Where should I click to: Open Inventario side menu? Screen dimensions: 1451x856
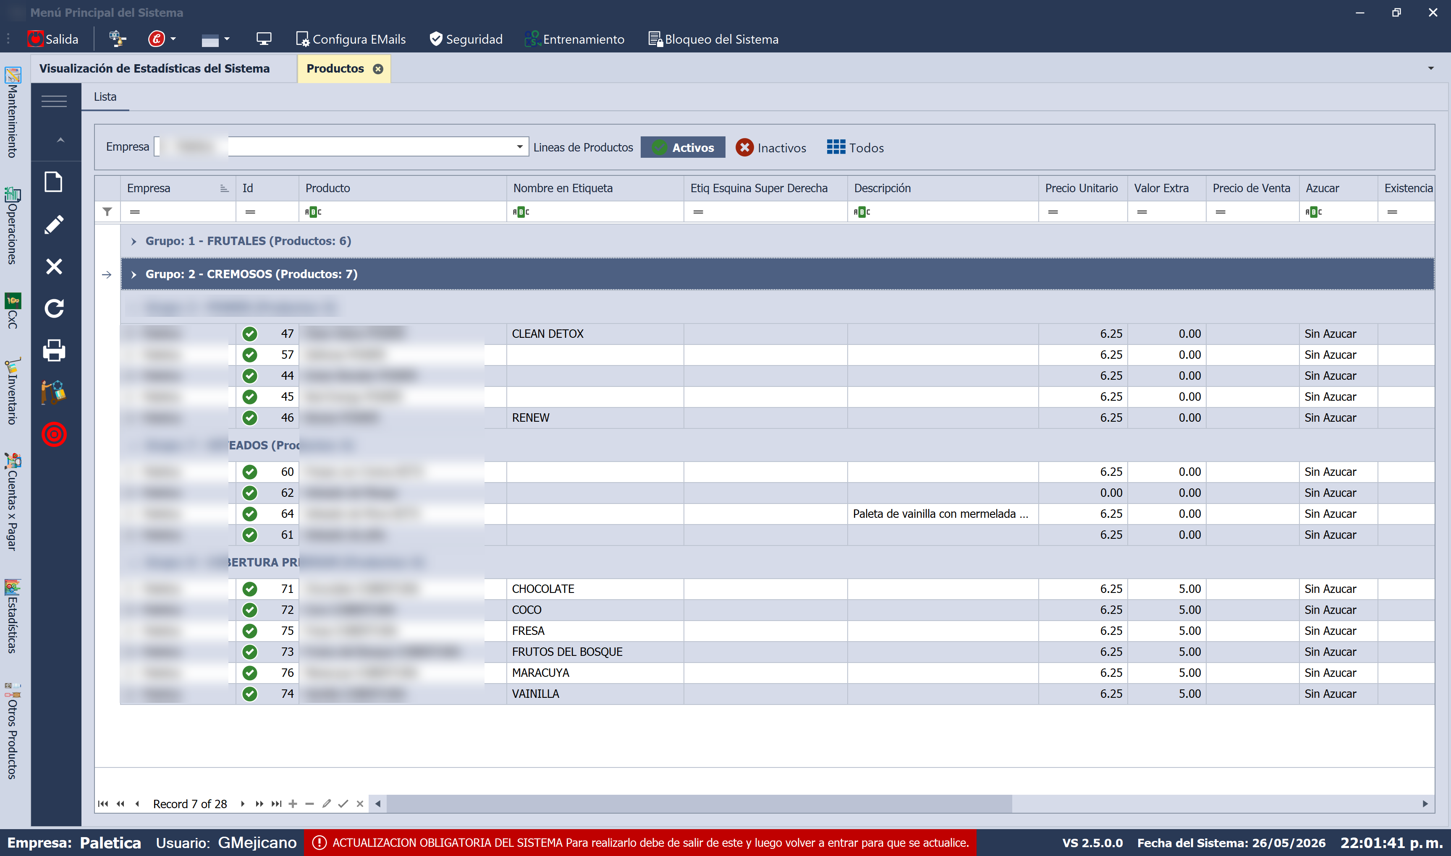pyautogui.click(x=12, y=391)
